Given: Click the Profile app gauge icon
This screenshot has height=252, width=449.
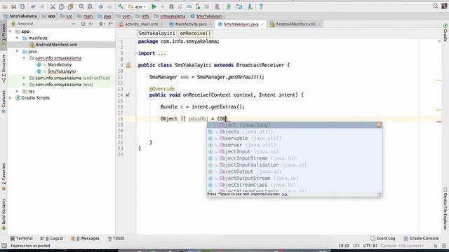Looking at the screenshot, I should tap(189, 6).
